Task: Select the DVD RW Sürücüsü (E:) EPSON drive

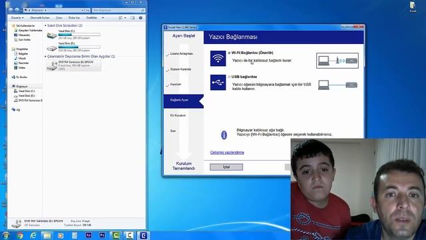Action: coord(74,65)
